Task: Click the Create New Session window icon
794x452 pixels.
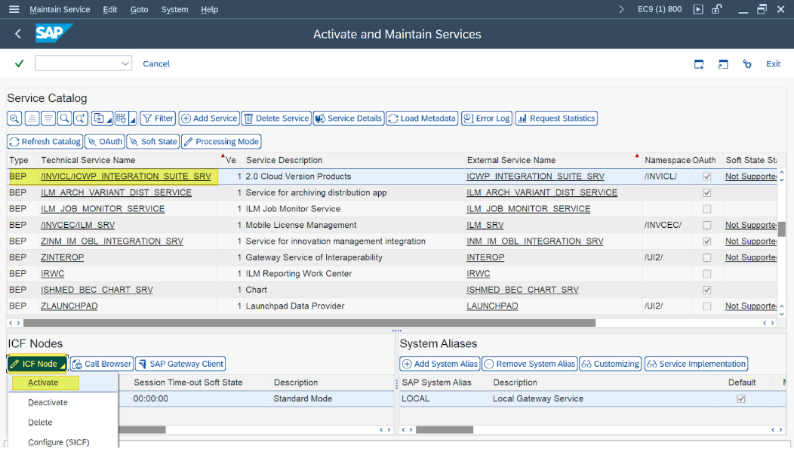Action: click(x=699, y=64)
